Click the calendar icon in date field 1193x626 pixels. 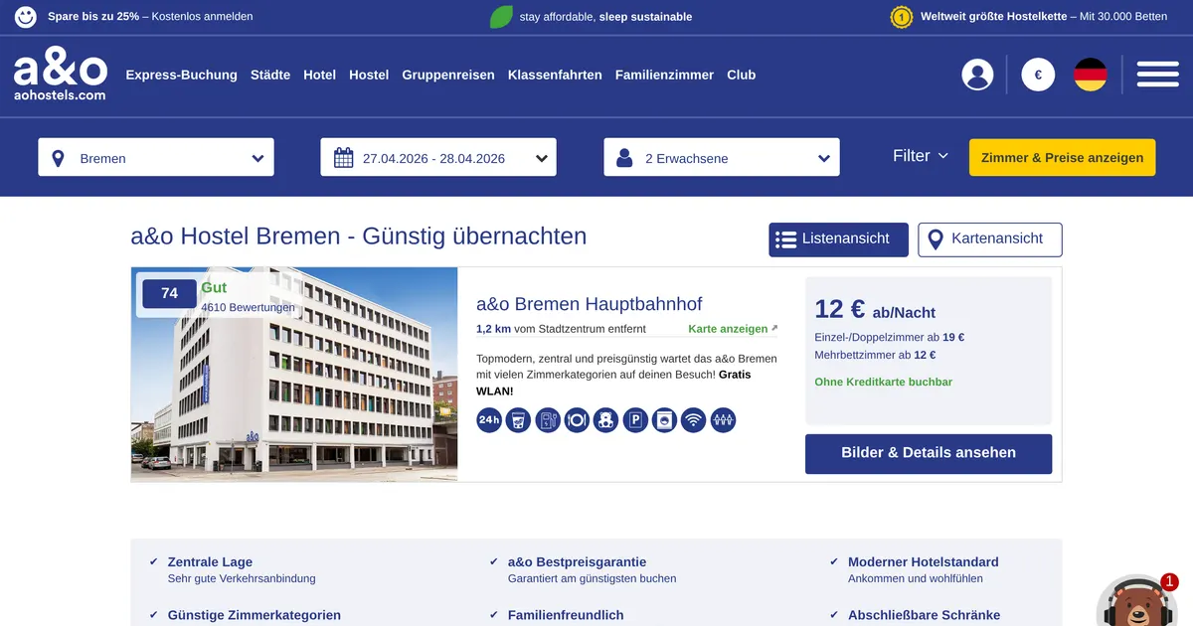click(x=344, y=158)
